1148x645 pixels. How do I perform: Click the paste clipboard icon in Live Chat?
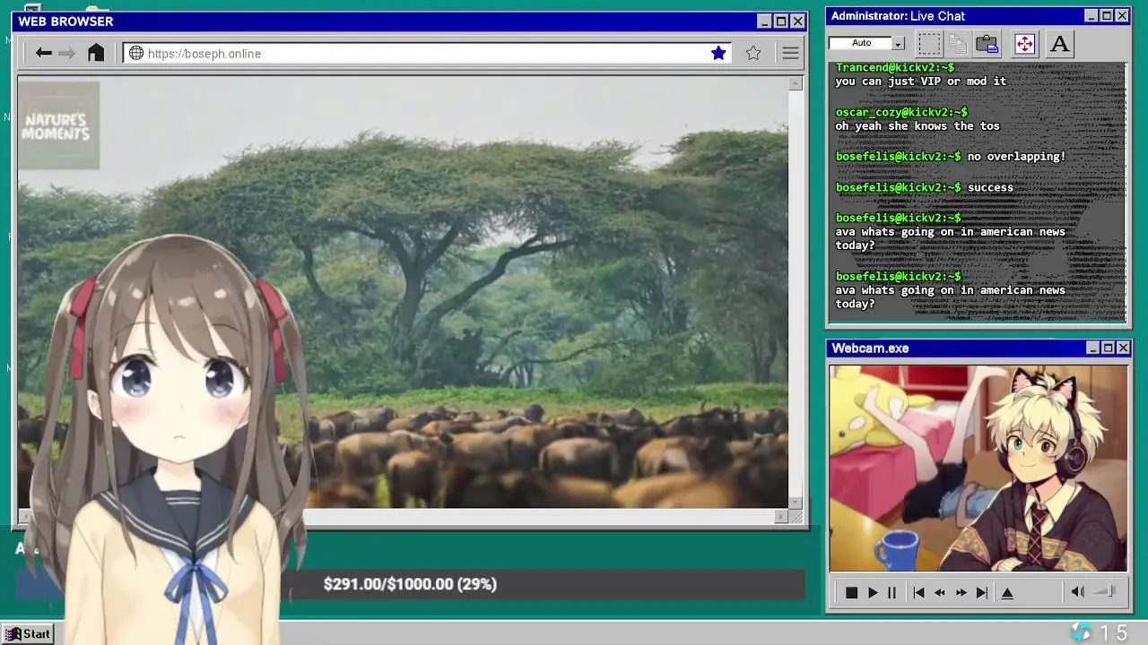[987, 43]
